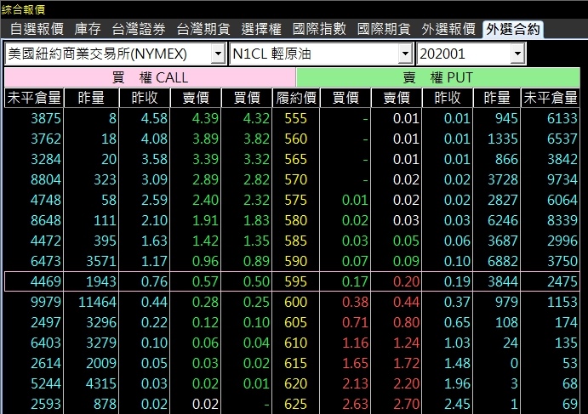This screenshot has height=414, width=588.
Task: Click put volume 3844
Action: 503,281
